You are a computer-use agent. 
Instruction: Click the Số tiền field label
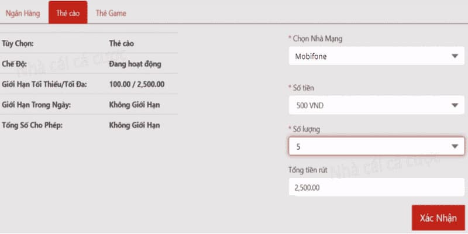(x=303, y=88)
